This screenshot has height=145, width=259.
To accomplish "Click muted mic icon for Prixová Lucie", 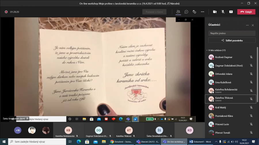I will 251,124.
